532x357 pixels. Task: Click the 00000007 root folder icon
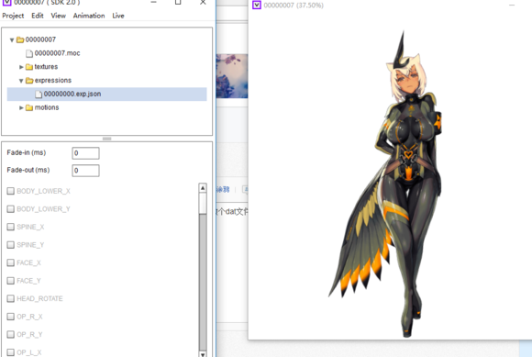tap(20, 39)
